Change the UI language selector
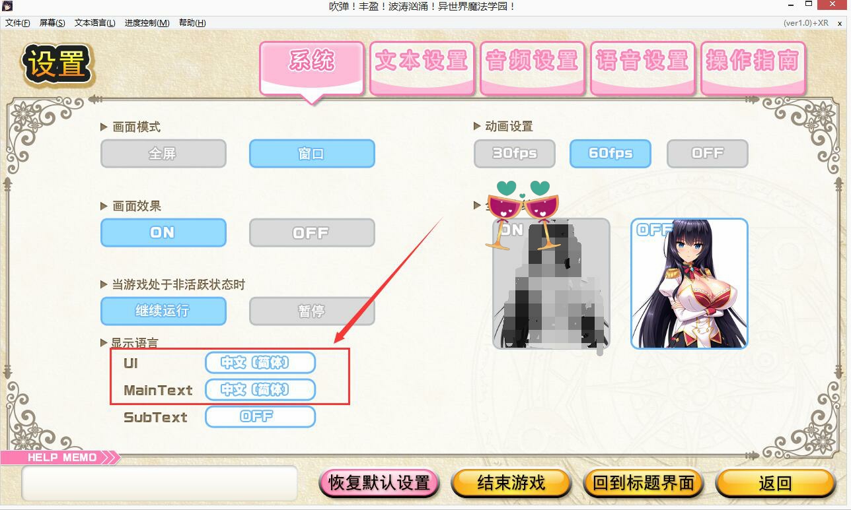Screen dimensions: 851x510 point(260,363)
